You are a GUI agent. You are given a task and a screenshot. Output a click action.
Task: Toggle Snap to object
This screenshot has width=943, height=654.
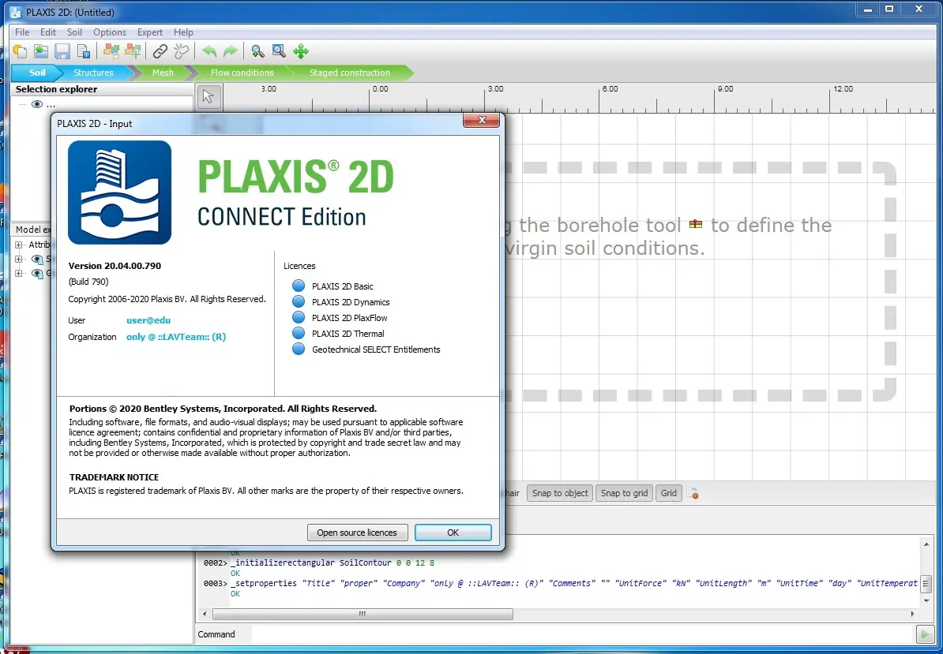coord(560,493)
